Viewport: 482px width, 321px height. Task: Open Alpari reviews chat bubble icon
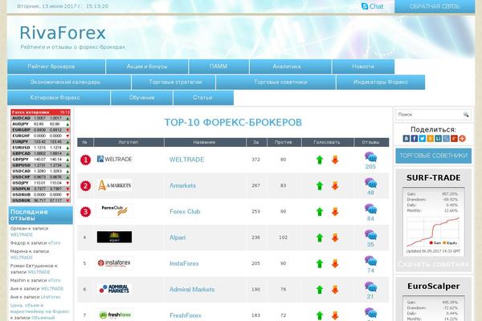(370, 235)
